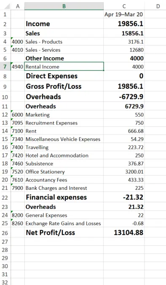Click 'Office Stationery' cell
This screenshot has height=285, width=166.
(x=64, y=172)
